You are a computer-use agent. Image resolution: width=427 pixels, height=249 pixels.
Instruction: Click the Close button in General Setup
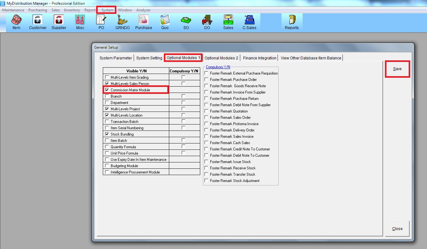tap(397, 229)
